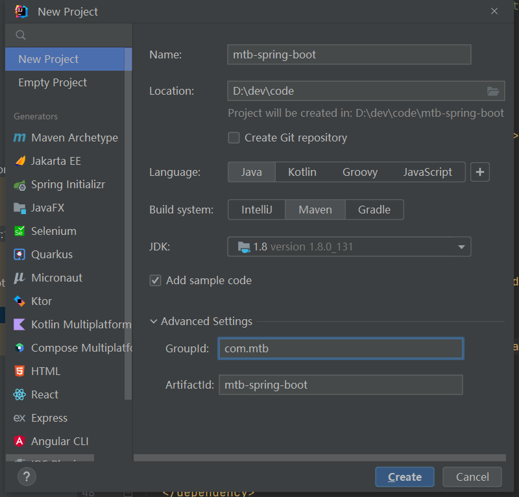Choose Gradle build system
The image size is (519, 497).
[374, 210]
